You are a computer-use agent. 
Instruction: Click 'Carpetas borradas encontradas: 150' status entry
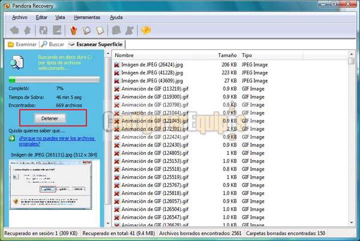coord(286,233)
